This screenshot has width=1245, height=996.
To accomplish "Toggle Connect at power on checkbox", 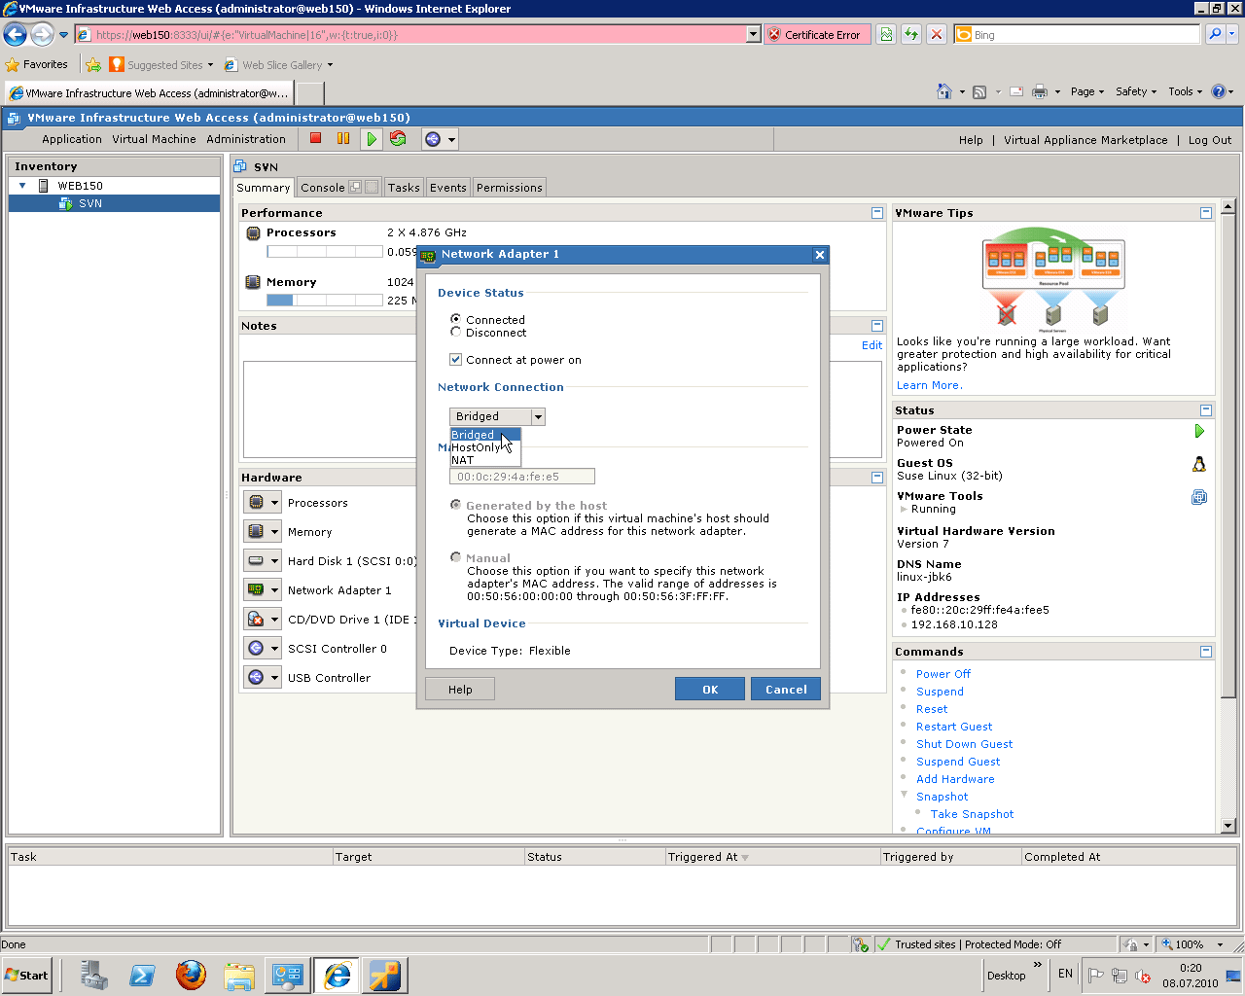I will 455,359.
